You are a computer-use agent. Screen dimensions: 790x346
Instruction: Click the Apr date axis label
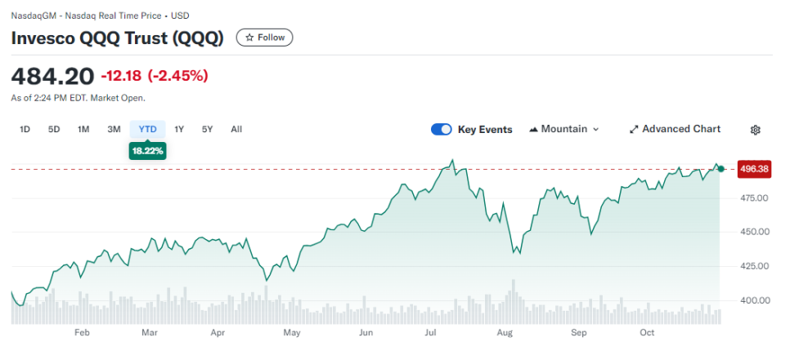(x=218, y=332)
